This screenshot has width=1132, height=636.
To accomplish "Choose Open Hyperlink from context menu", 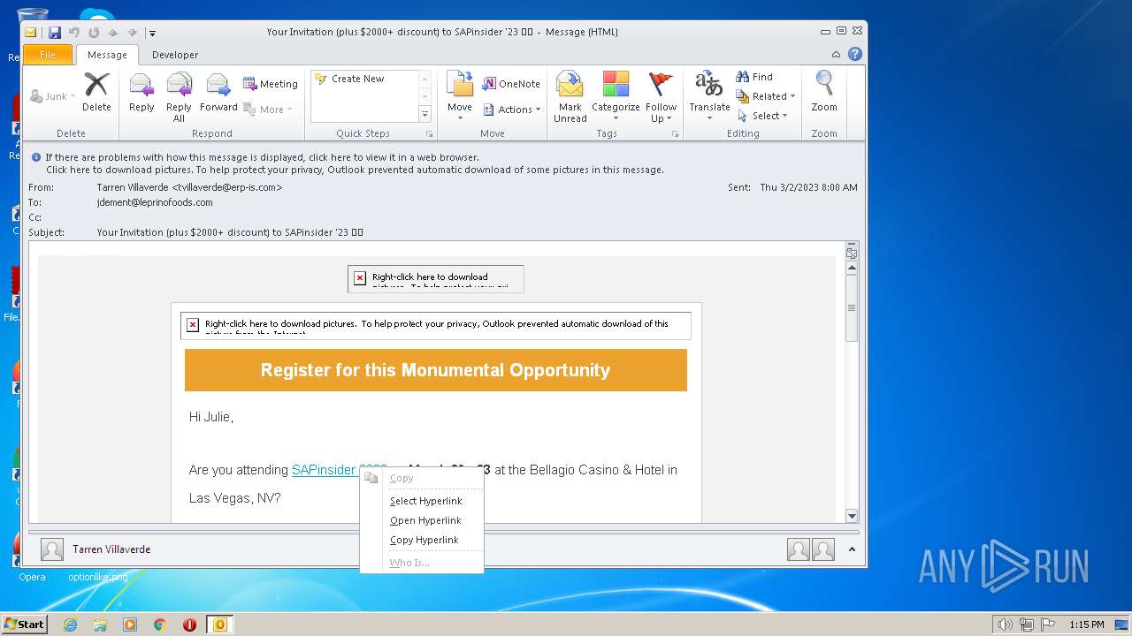I will click(x=425, y=520).
